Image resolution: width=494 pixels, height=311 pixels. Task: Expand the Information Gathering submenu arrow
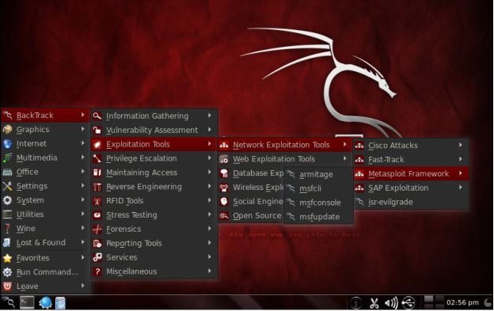pos(210,116)
